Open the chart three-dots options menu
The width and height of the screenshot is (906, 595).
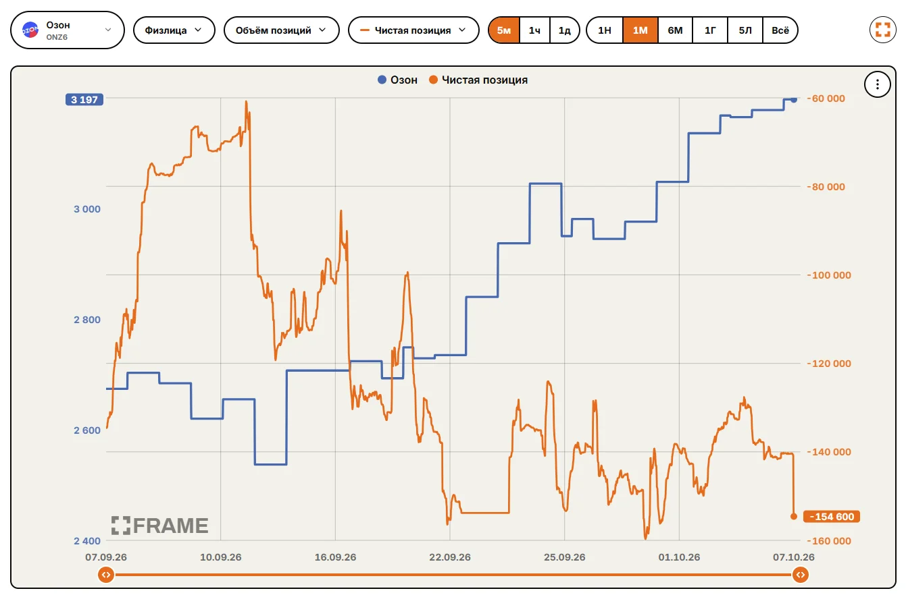point(878,84)
